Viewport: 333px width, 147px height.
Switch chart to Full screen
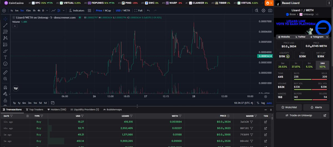(x=138, y=11)
